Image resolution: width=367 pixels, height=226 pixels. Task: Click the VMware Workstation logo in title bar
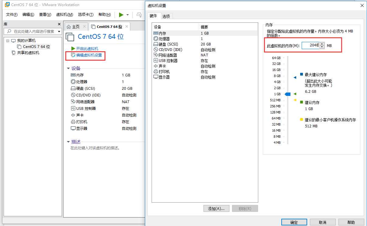pyautogui.click(x=7, y=5)
